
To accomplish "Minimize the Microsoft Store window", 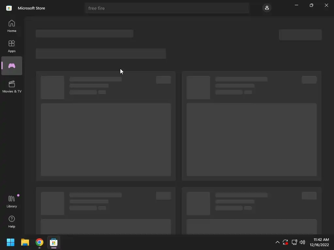I will (296, 5).
